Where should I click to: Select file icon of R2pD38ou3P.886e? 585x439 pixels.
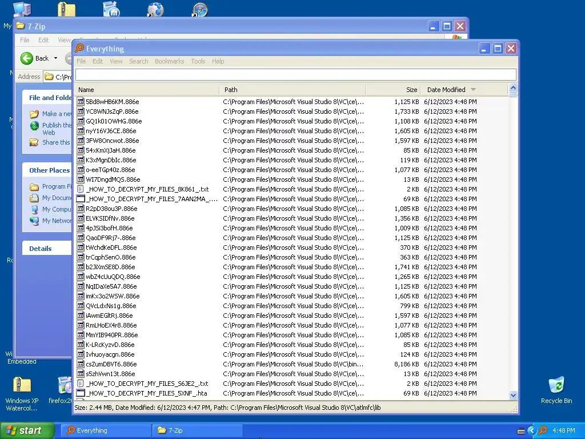(80, 208)
